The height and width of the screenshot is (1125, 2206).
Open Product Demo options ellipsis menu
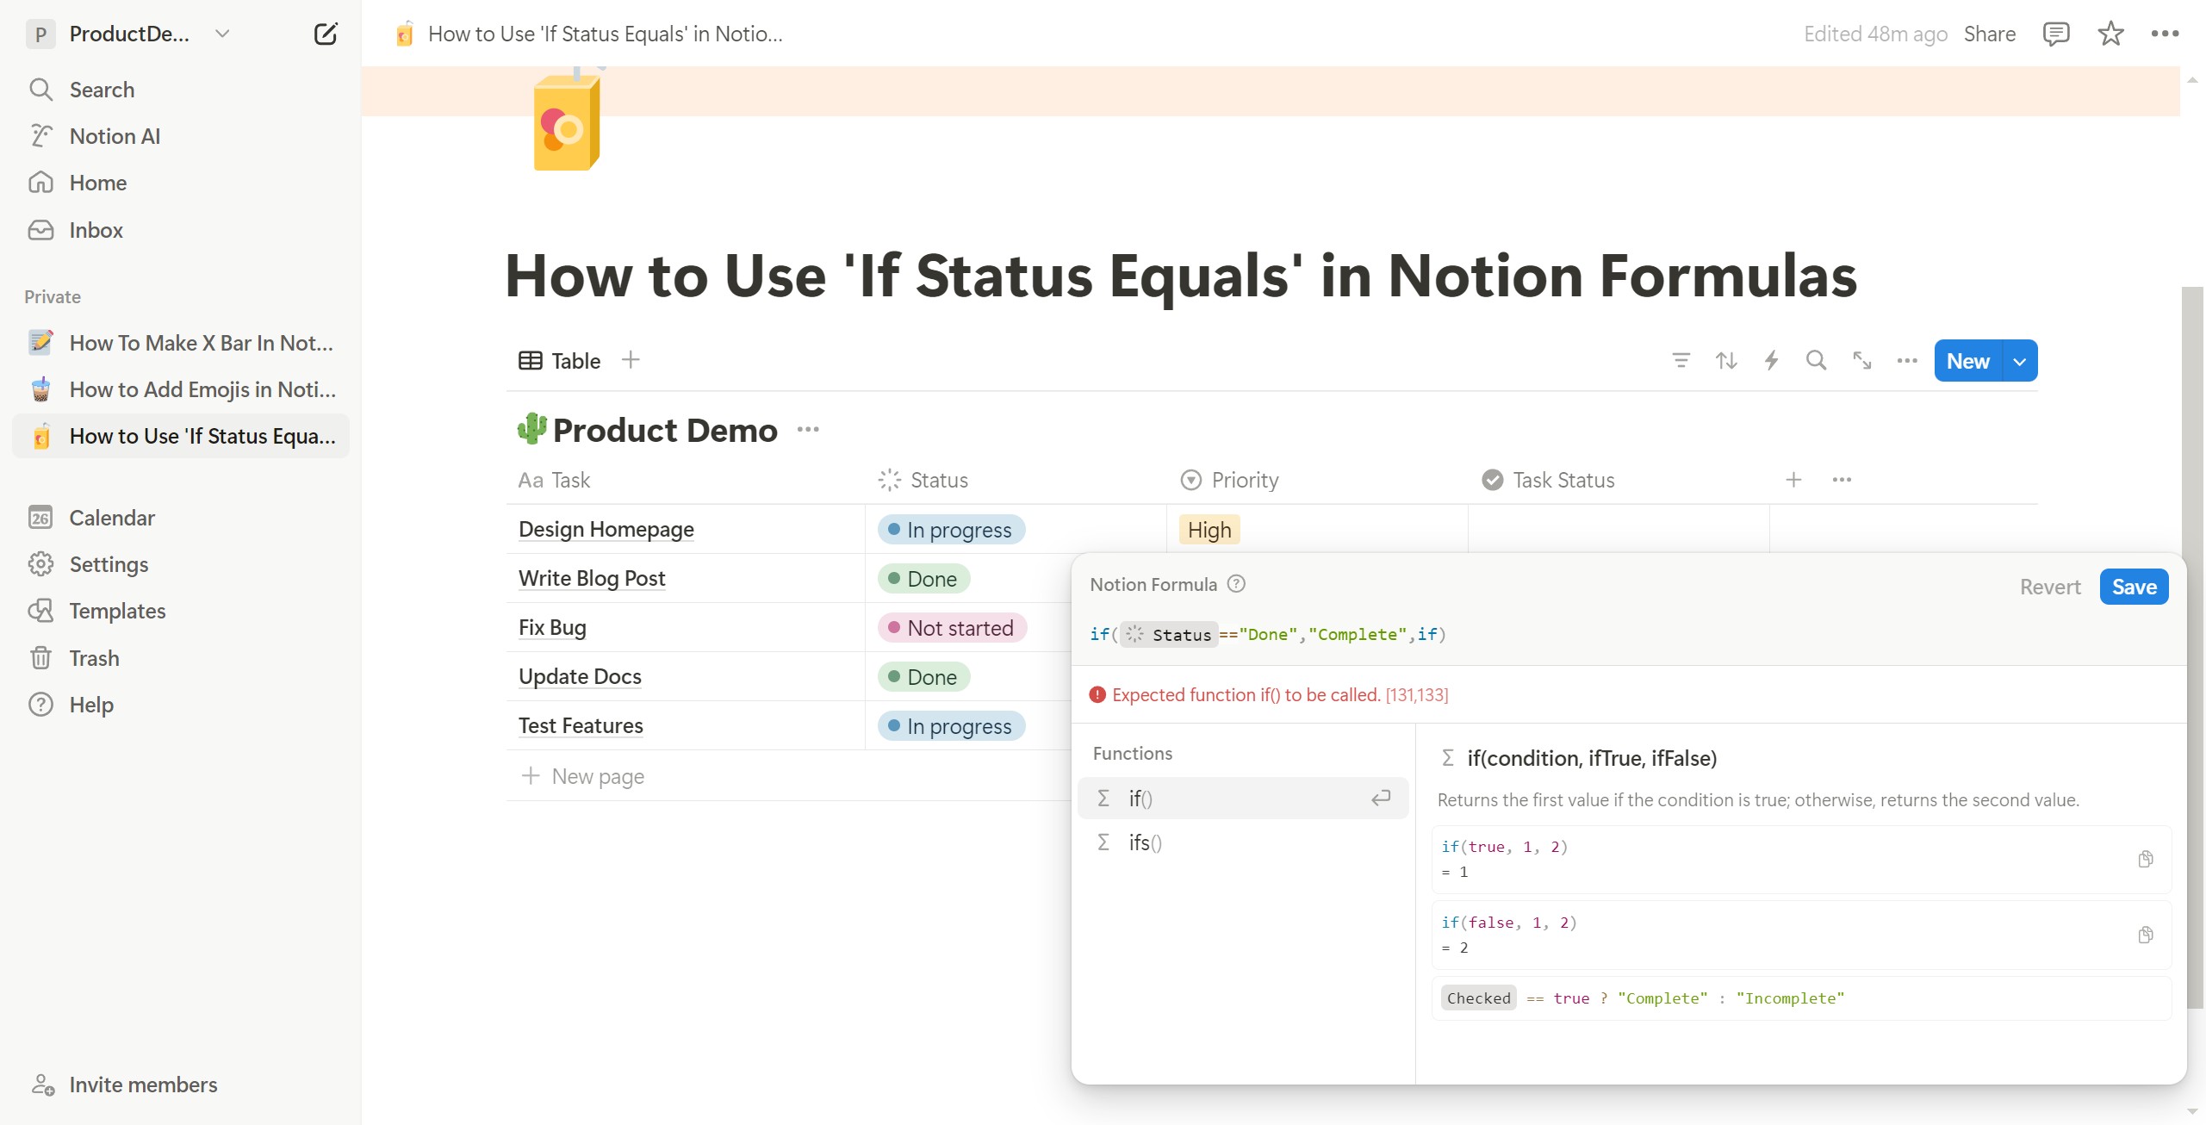pos(808,429)
